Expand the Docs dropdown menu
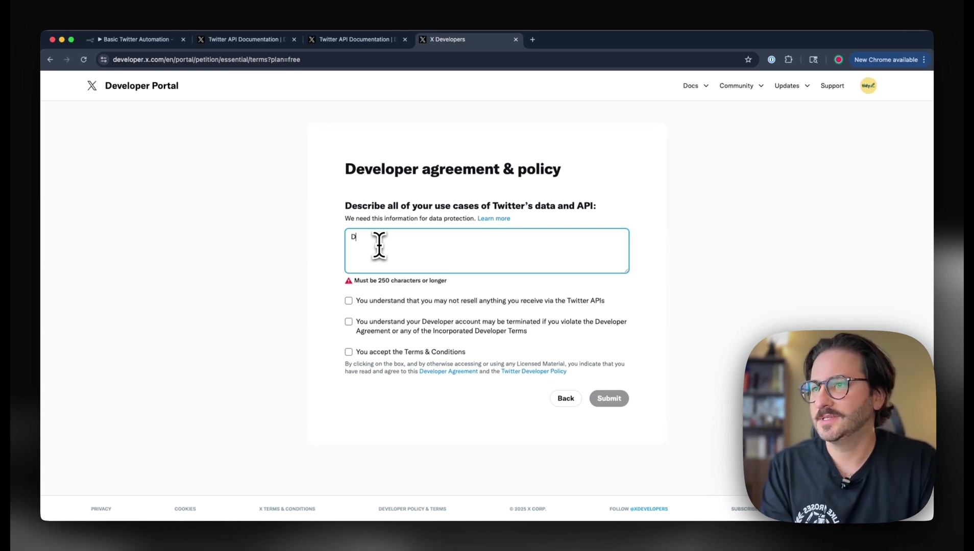 [695, 86]
